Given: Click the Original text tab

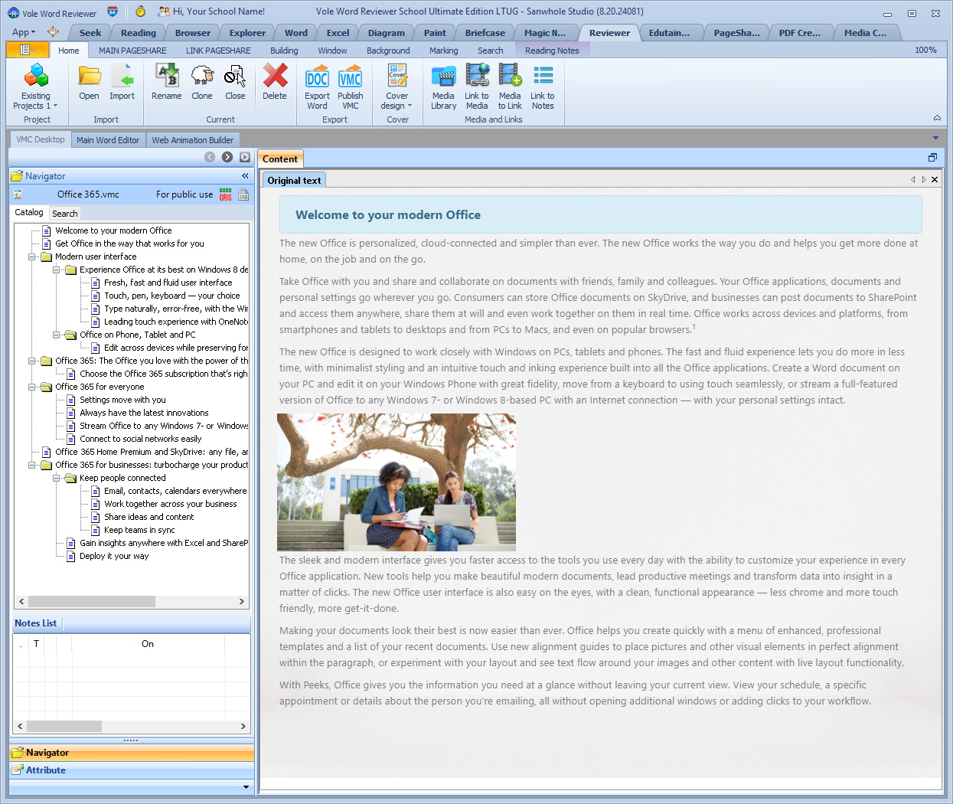Looking at the screenshot, I should coord(295,181).
